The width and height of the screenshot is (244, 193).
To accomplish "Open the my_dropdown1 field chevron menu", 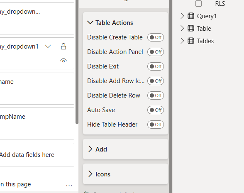I will 48,46.
